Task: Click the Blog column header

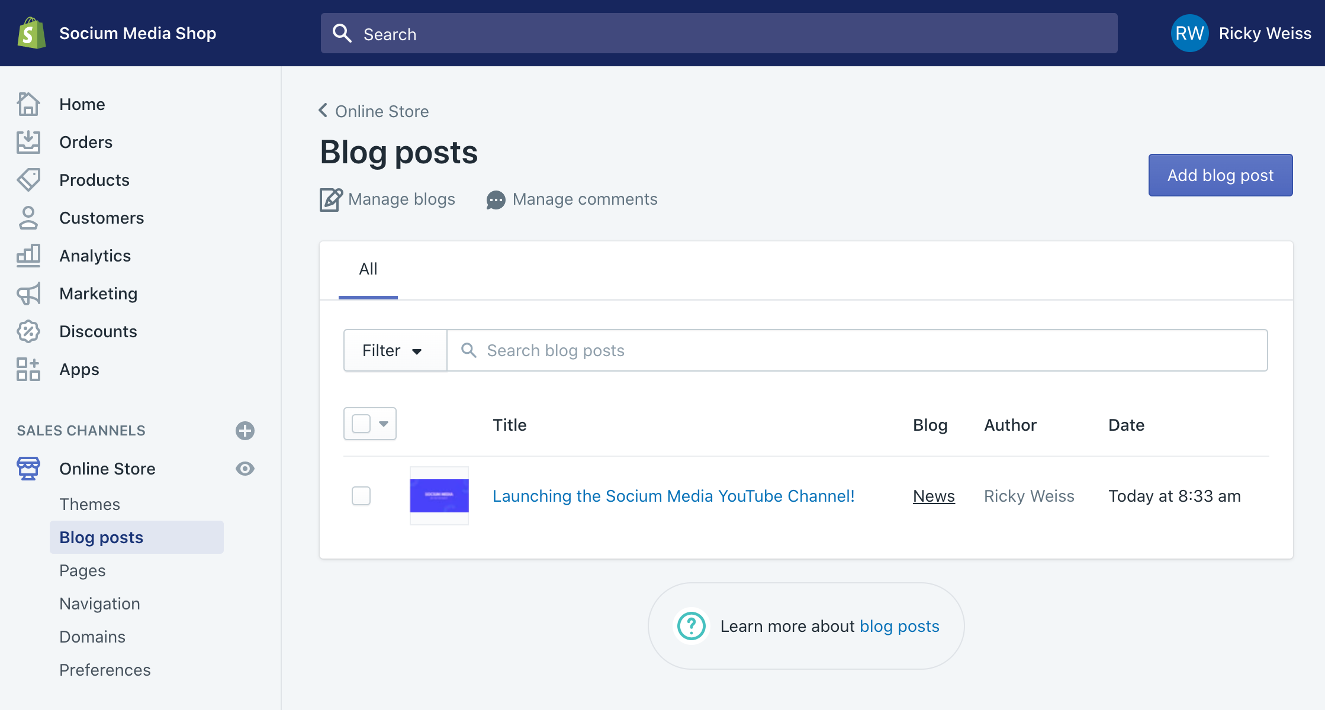Action: tap(930, 425)
